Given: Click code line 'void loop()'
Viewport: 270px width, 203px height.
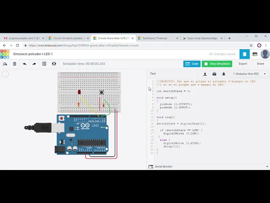Looking at the screenshot, I should (166, 117).
